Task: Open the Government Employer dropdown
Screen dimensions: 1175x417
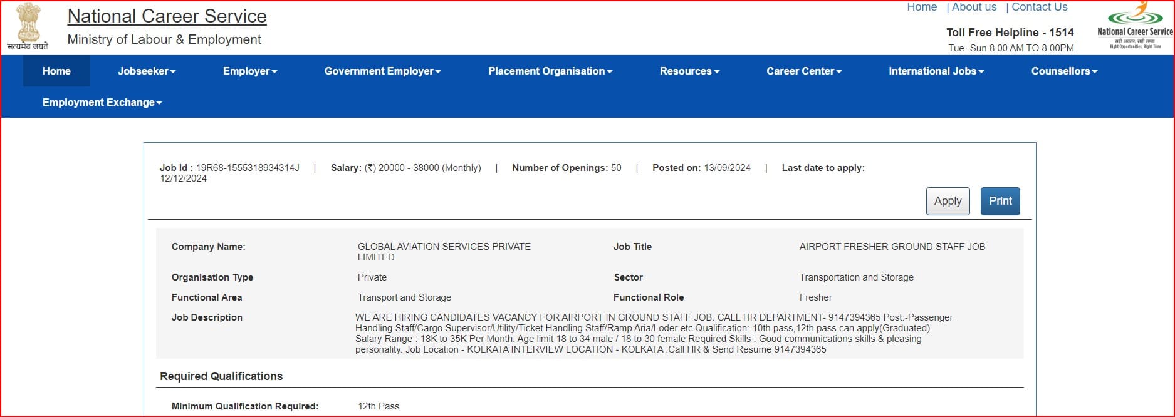Action: [x=383, y=71]
